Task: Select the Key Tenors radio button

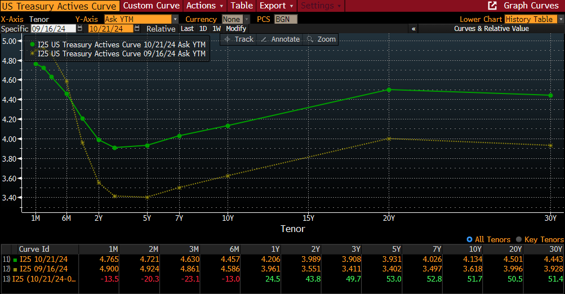Action: [x=519, y=240]
